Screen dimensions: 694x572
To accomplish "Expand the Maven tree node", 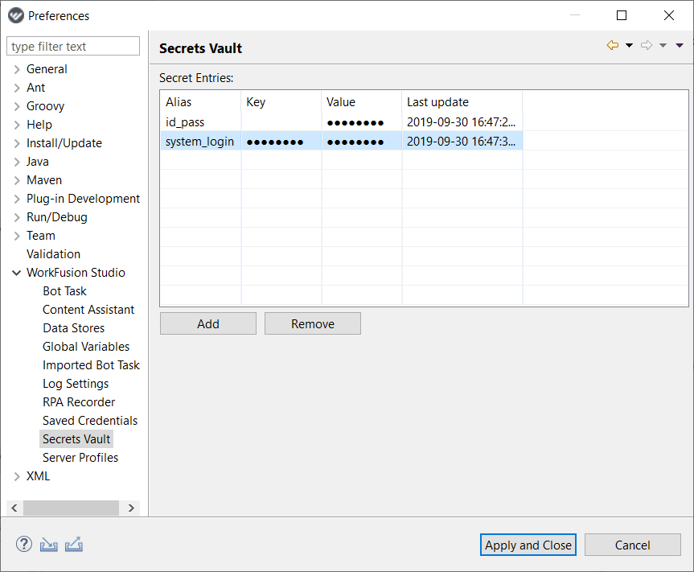I will (17, 181).
